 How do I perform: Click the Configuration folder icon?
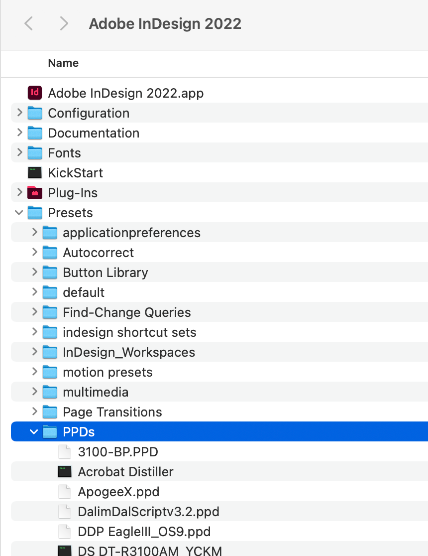[x=35, y=113]
